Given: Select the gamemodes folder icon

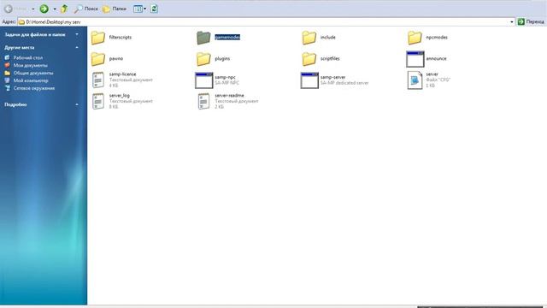Looking at the screenshot, I should [x=203, y=38].
